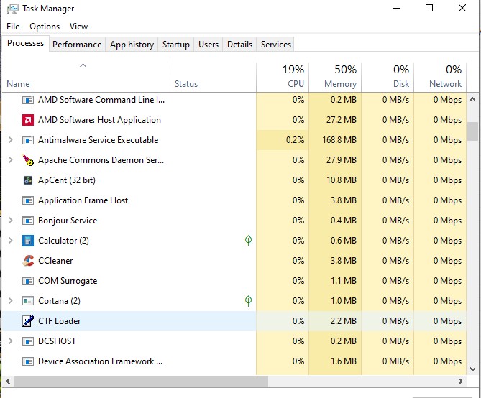Click the CTF Loader pen icon
481x398 pixels.
[x=28, y=321]
